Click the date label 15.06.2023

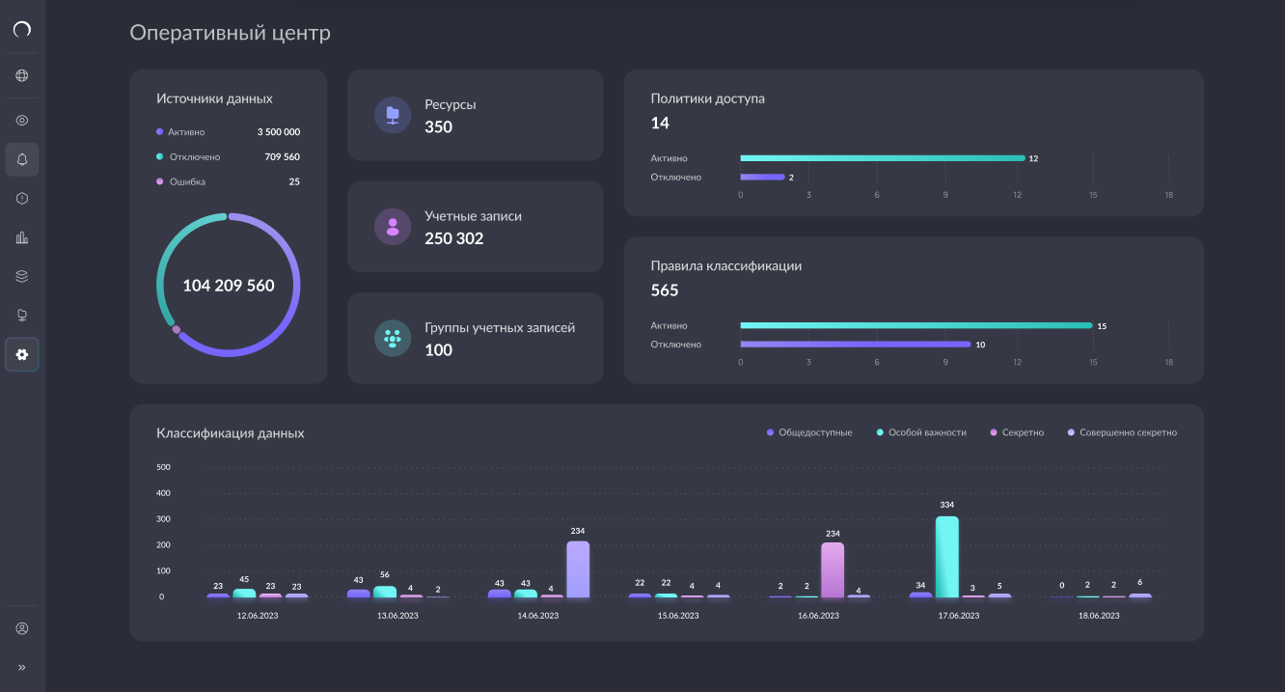click(679, 616)
